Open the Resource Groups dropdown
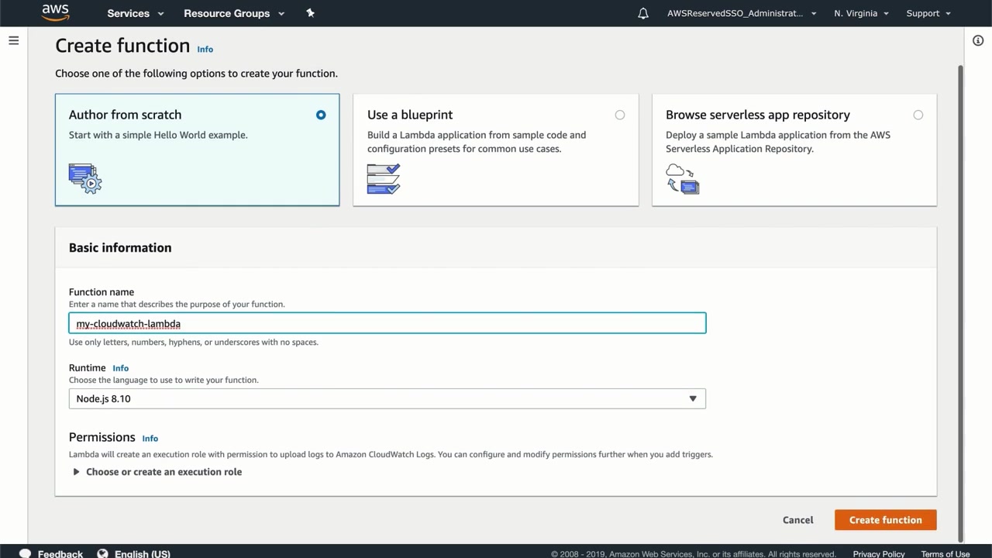The image size is (992, 558). (234, 13)
